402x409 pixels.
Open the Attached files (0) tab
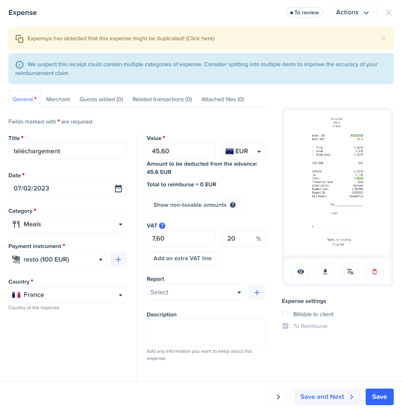click(x=222, y=99)
